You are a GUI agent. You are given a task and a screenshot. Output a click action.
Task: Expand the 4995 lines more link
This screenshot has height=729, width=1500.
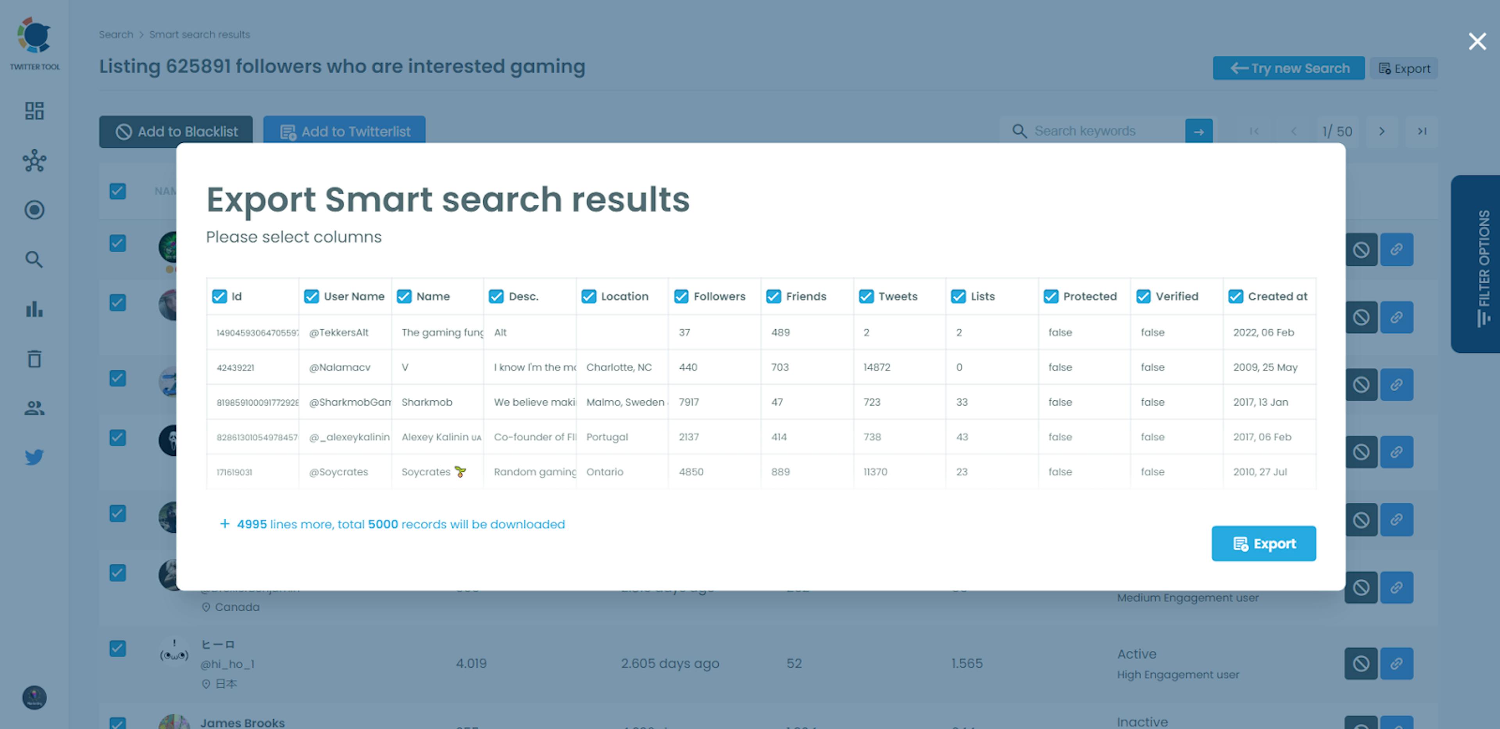pyautogui.click(x=392, y=524)
